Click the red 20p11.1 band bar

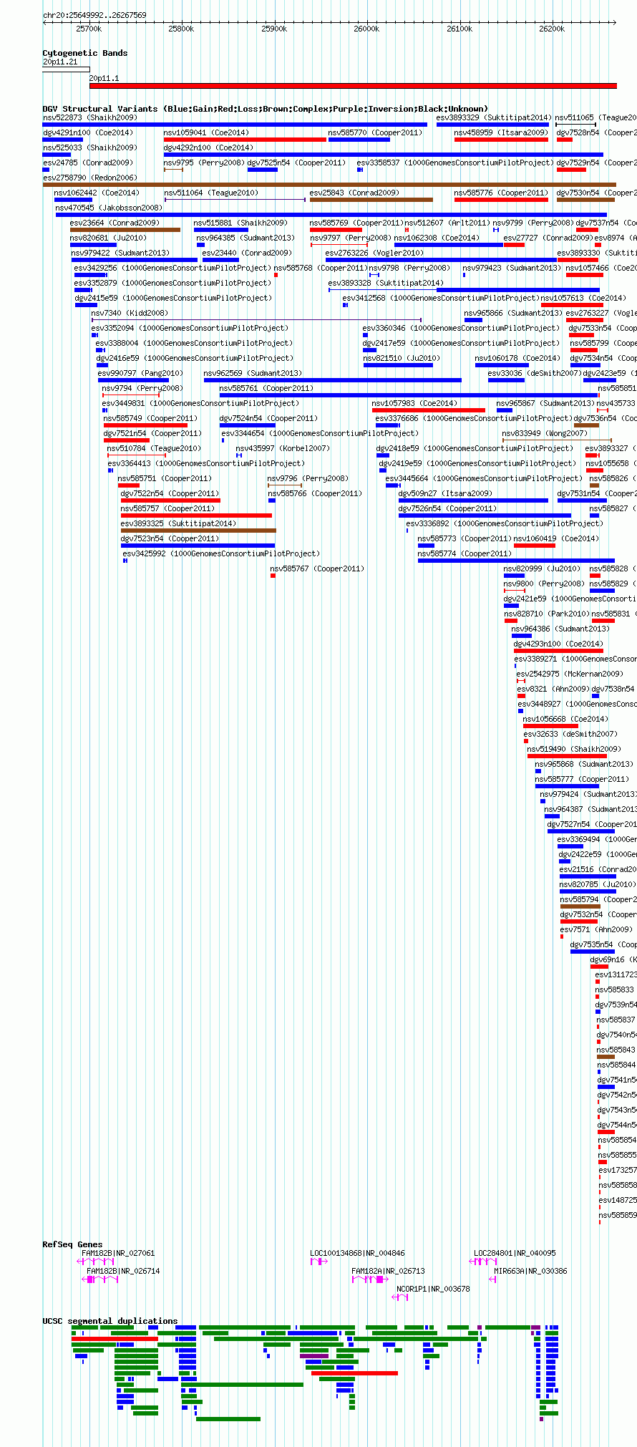353,86
